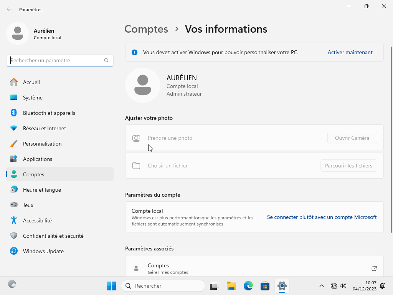Click the Jeux gamepad icon
393x295 pixels.
click(14, 205)
